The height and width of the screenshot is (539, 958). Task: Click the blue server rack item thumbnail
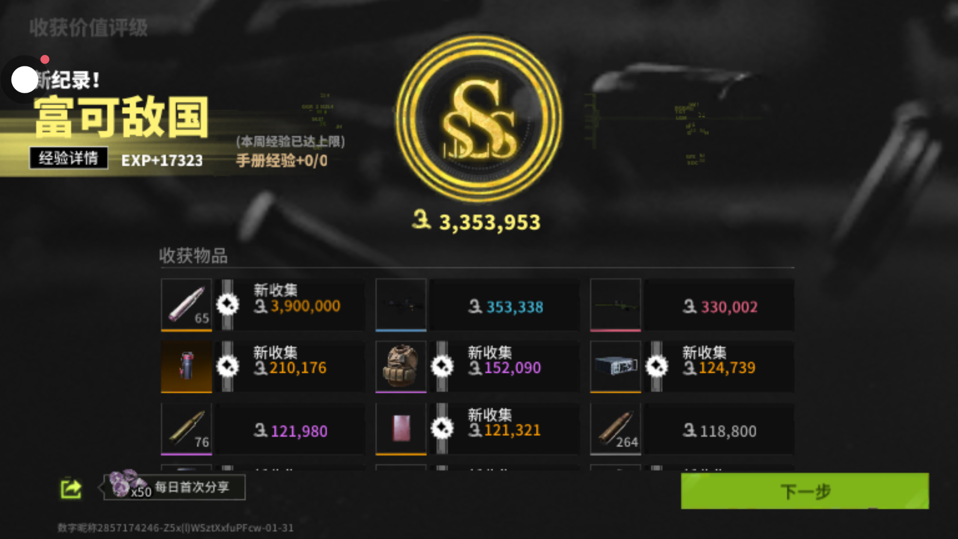tap(615, 367)
